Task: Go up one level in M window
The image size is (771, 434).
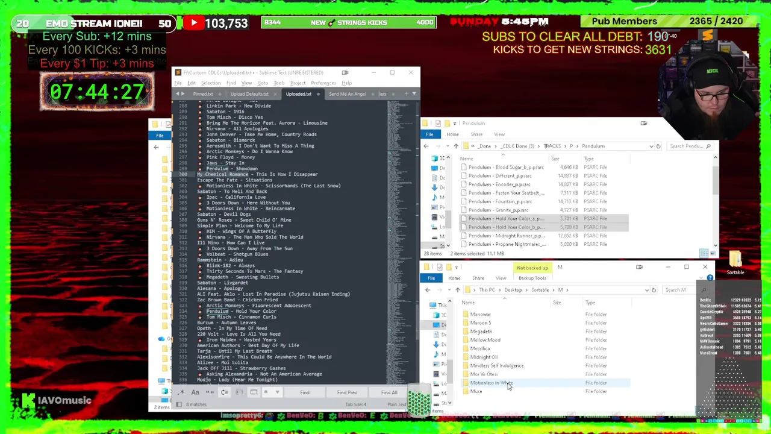Action: 458,290
